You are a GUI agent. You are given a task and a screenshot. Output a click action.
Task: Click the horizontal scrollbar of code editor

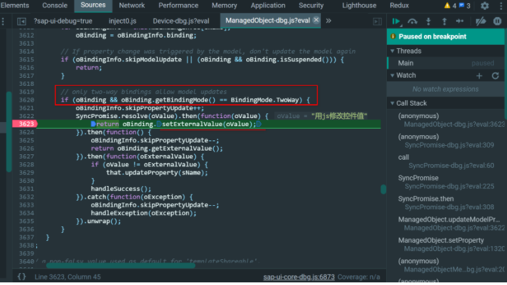pos(121,266)
